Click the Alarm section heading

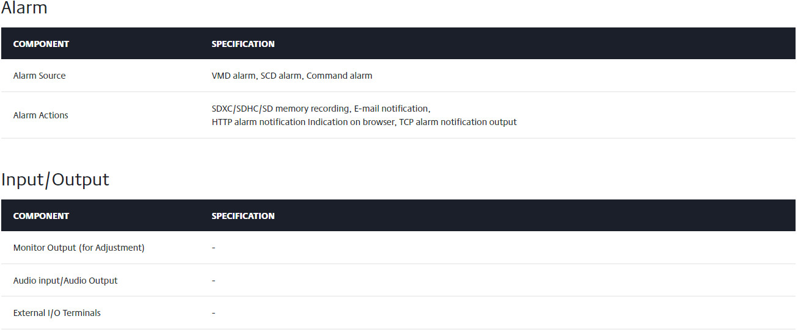(24, 8)
